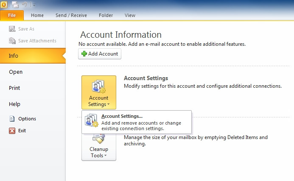
Task: Expand the Cleanup Tools dropdown button
Action: tap(99, 148)
